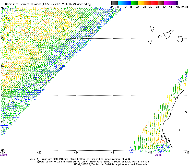Click the blue 10-15 knots color segment
Screen dimensions: 189x166
[128, 3]
